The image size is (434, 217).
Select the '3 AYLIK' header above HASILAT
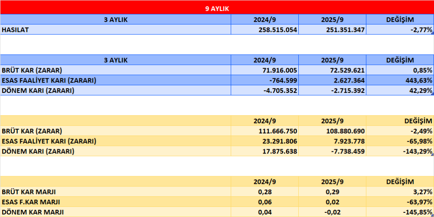[115, 19]
